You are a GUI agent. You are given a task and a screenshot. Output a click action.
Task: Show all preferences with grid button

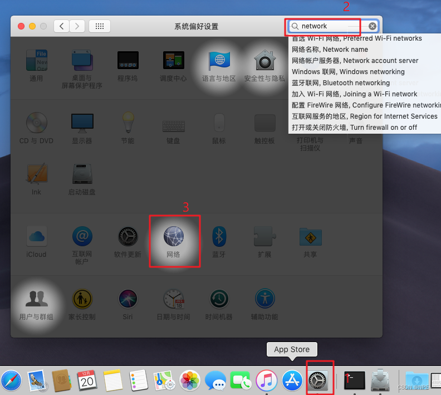[x=100, y=26]
